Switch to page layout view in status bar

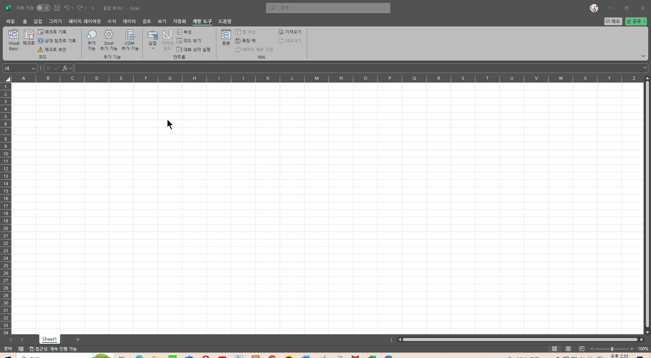568,349
